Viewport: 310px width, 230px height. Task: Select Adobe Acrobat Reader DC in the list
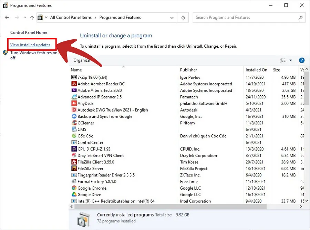[x=101, y=84]
